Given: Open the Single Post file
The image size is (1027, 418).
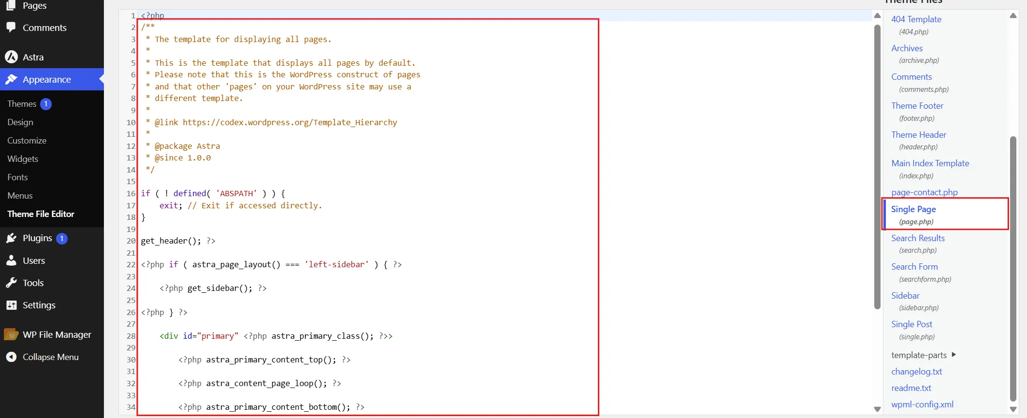Looking at the screenshot, I should tap(911, 324).
